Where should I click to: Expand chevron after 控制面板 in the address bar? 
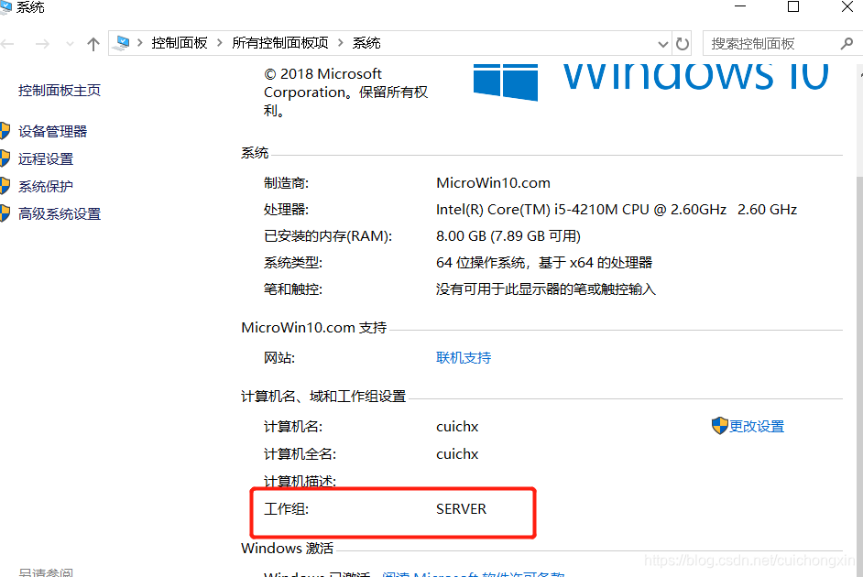(220, 43)
